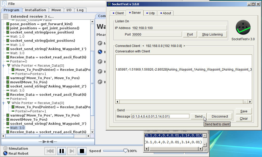Click the (0.1,0.4,0.2,0.01,3.14,0.01) line in Notepad
The height and width of the screenshot is (157, 262).
pos(174,142)
